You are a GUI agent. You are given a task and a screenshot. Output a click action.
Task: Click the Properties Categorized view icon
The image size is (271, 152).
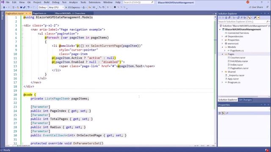pyautogui.click(x=220, y=113)
